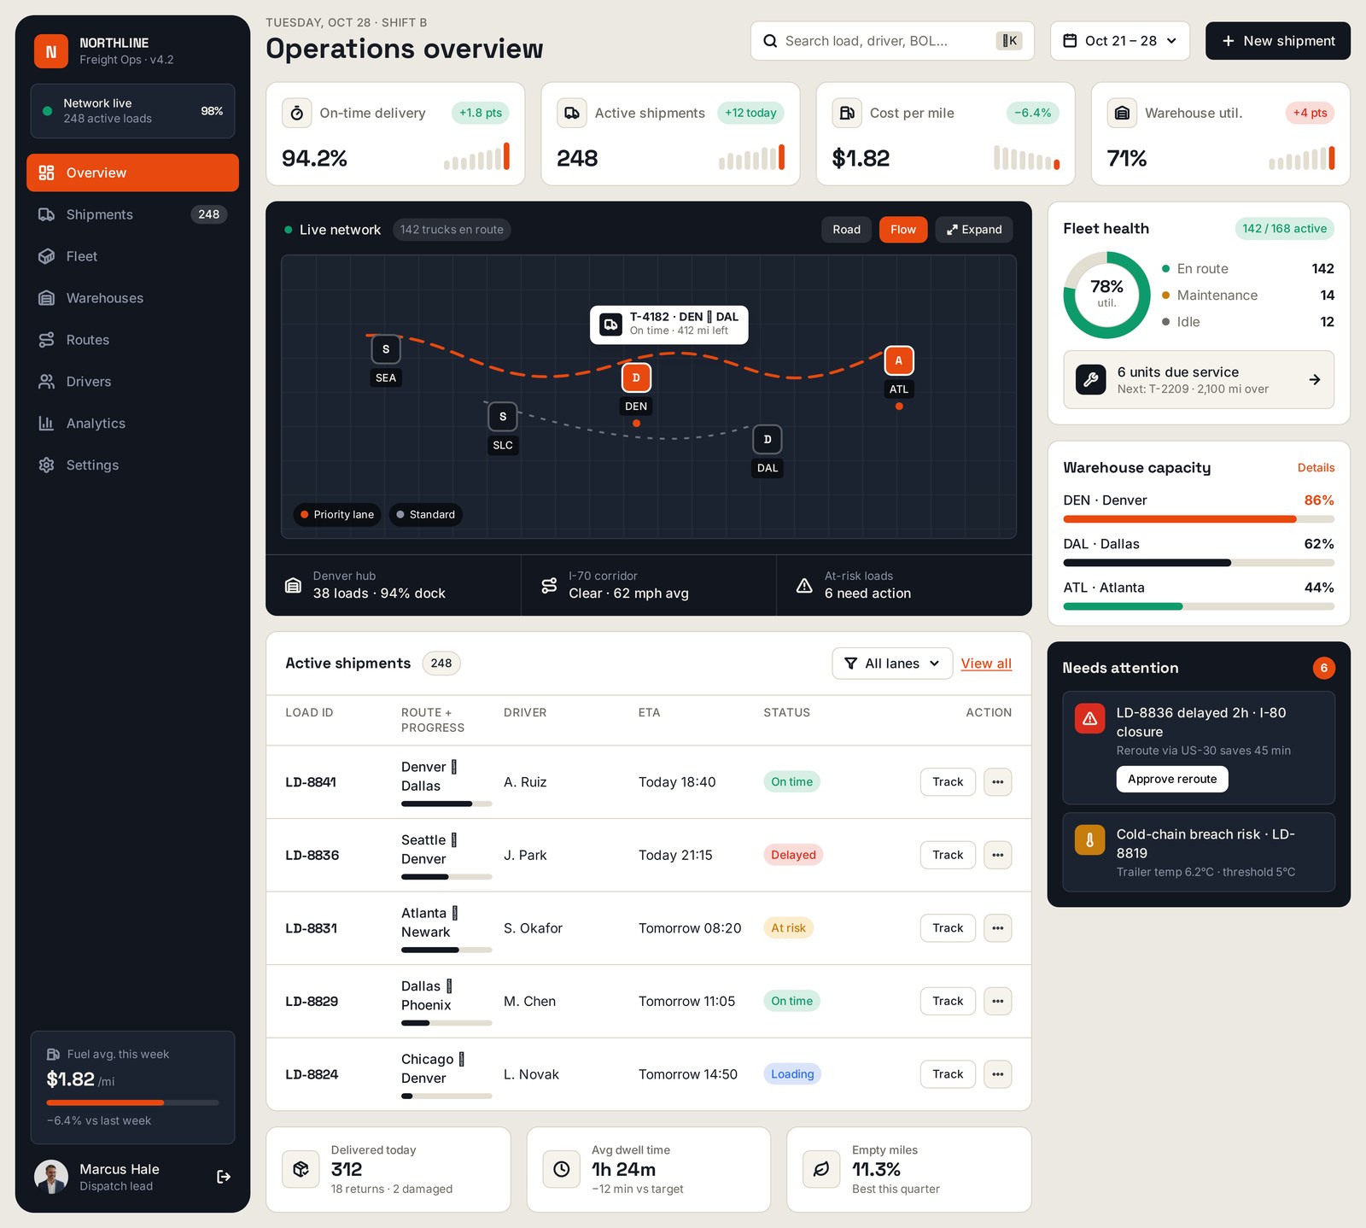Viewport: 1366px width, 1228px height.
Task: Click the truck icon on Active shipments card
Action: tap(572, 113)
